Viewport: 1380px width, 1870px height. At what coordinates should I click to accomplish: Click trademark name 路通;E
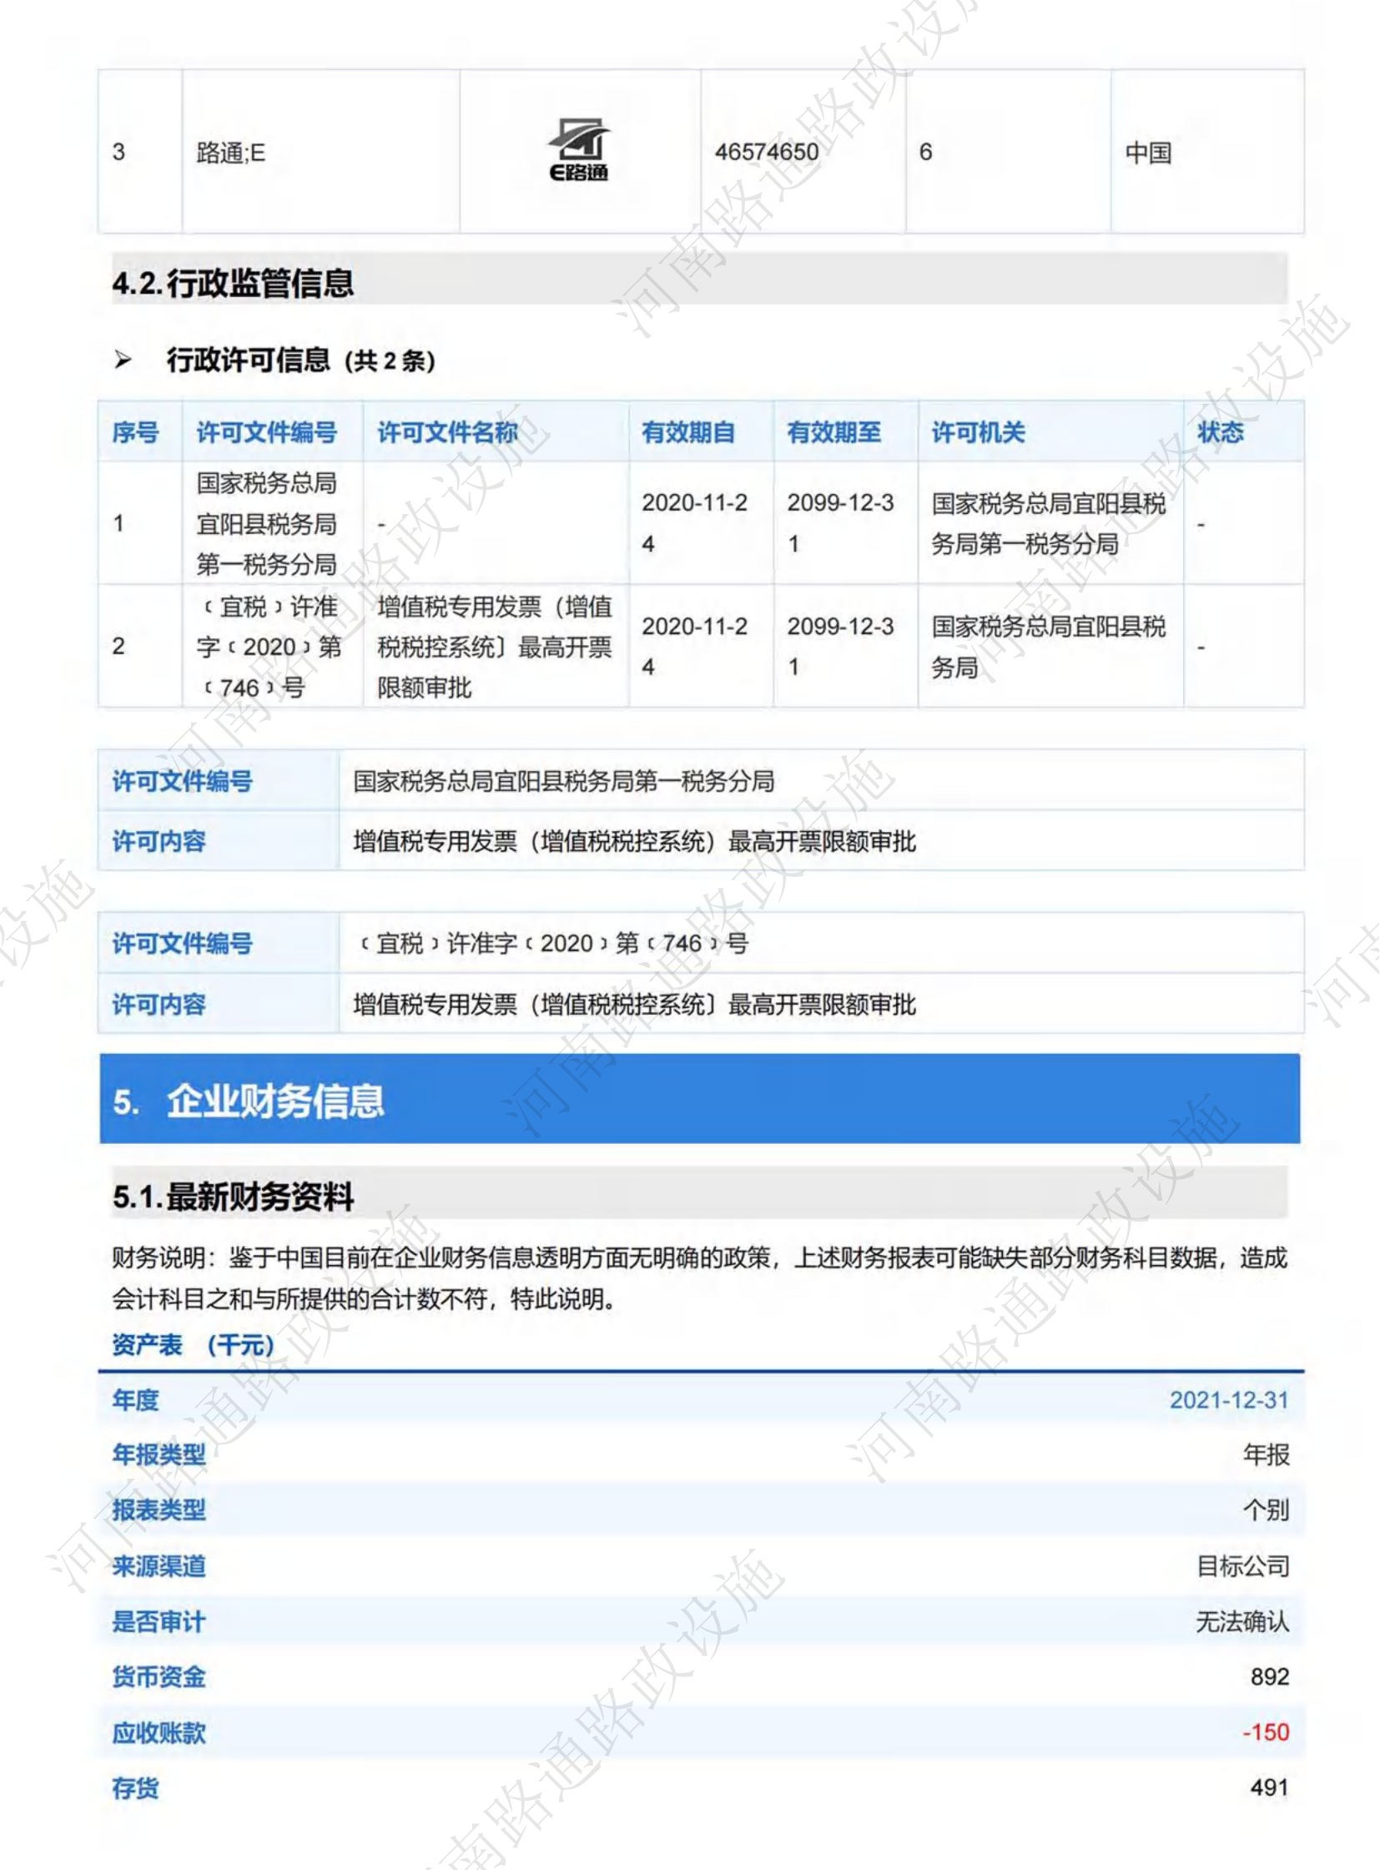coord(230,153)
